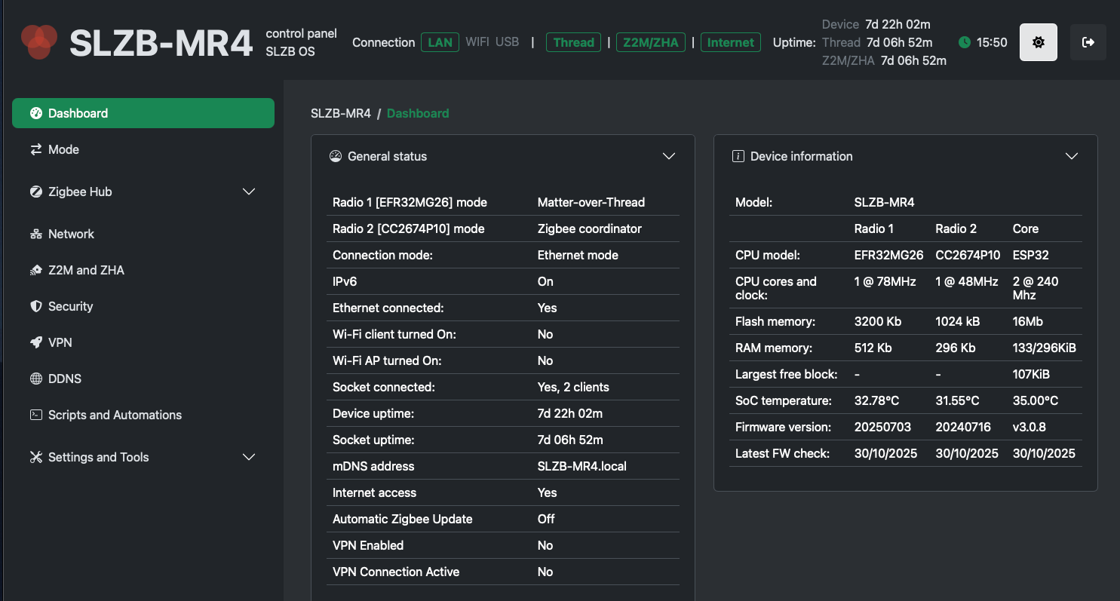1120x601 pixels.
Task: Click the SLZB-MR4 red circles logo
Action: 39,42
